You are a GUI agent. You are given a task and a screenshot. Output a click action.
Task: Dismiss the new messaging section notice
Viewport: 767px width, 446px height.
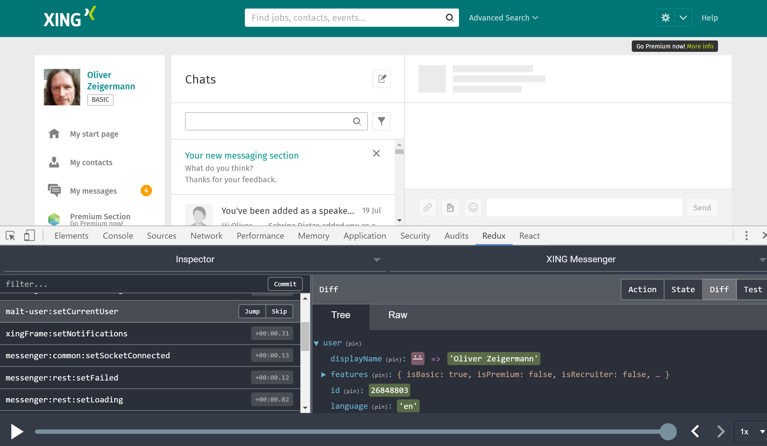376,153
